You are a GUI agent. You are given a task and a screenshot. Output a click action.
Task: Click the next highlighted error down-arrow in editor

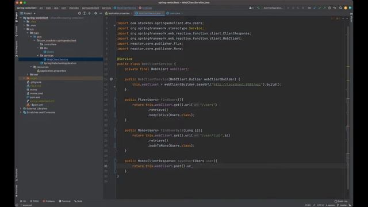click(347, 18)
